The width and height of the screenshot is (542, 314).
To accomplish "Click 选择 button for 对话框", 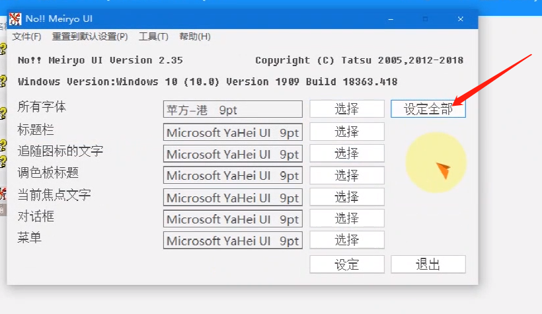I will click(x=347, y=218).
